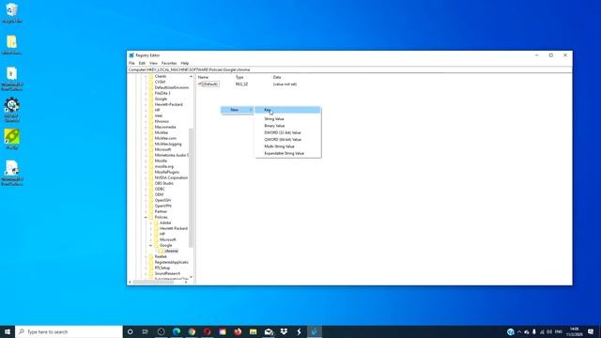Select the Macromedia key
This screenshot has width=601, height=338.
click(x=165, y=127)
